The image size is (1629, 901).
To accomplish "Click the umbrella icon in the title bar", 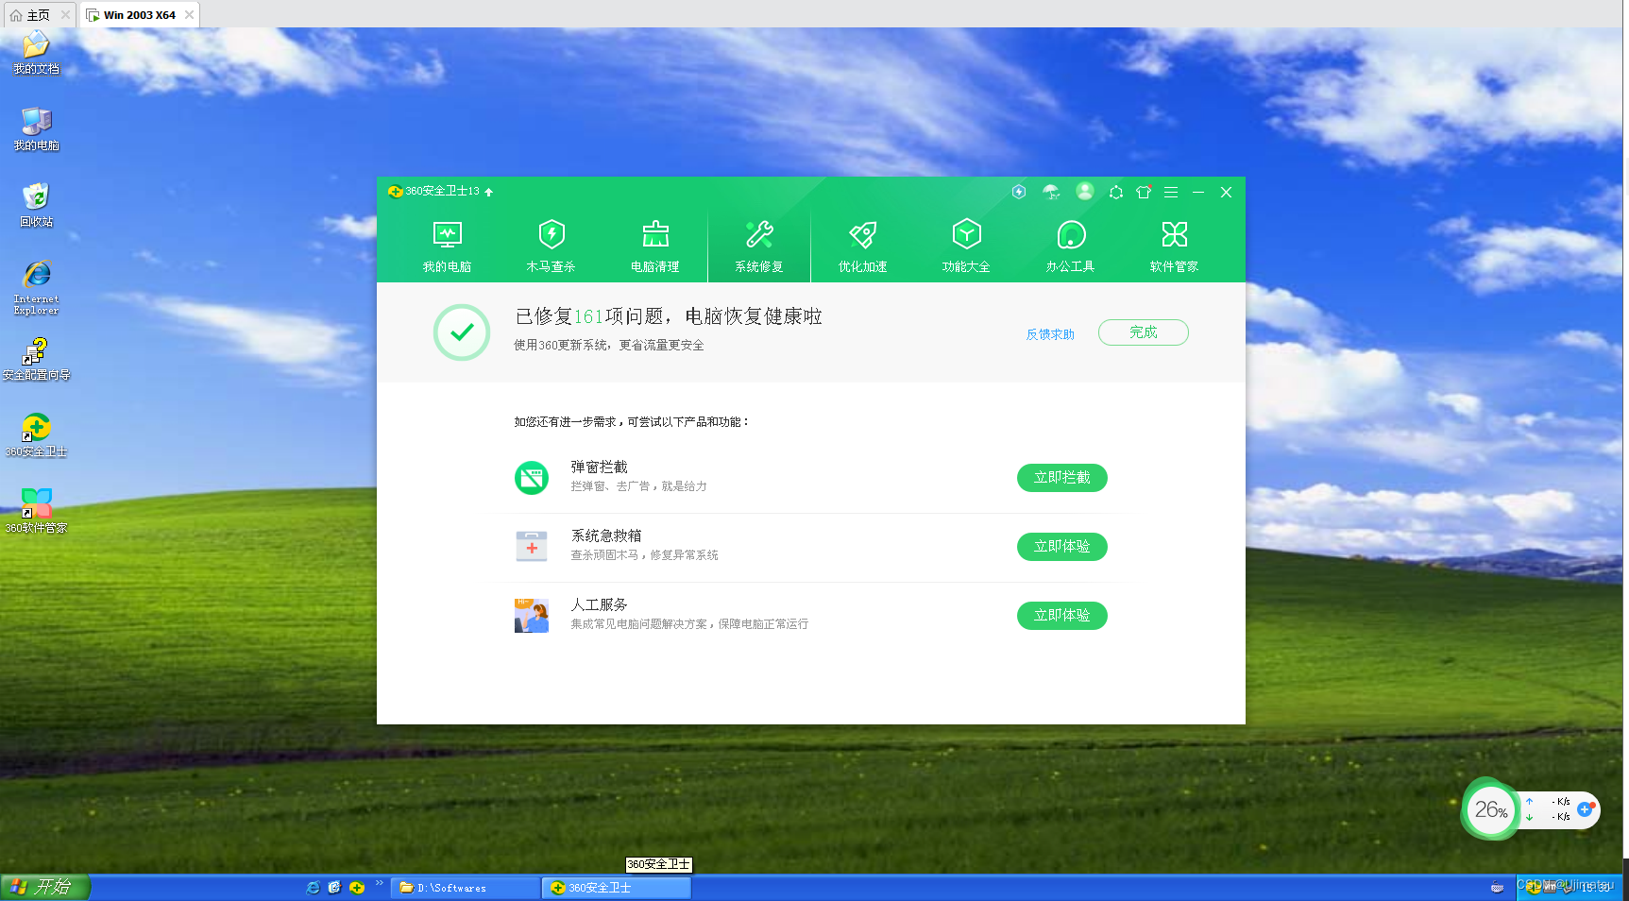I will (1051, 192).
